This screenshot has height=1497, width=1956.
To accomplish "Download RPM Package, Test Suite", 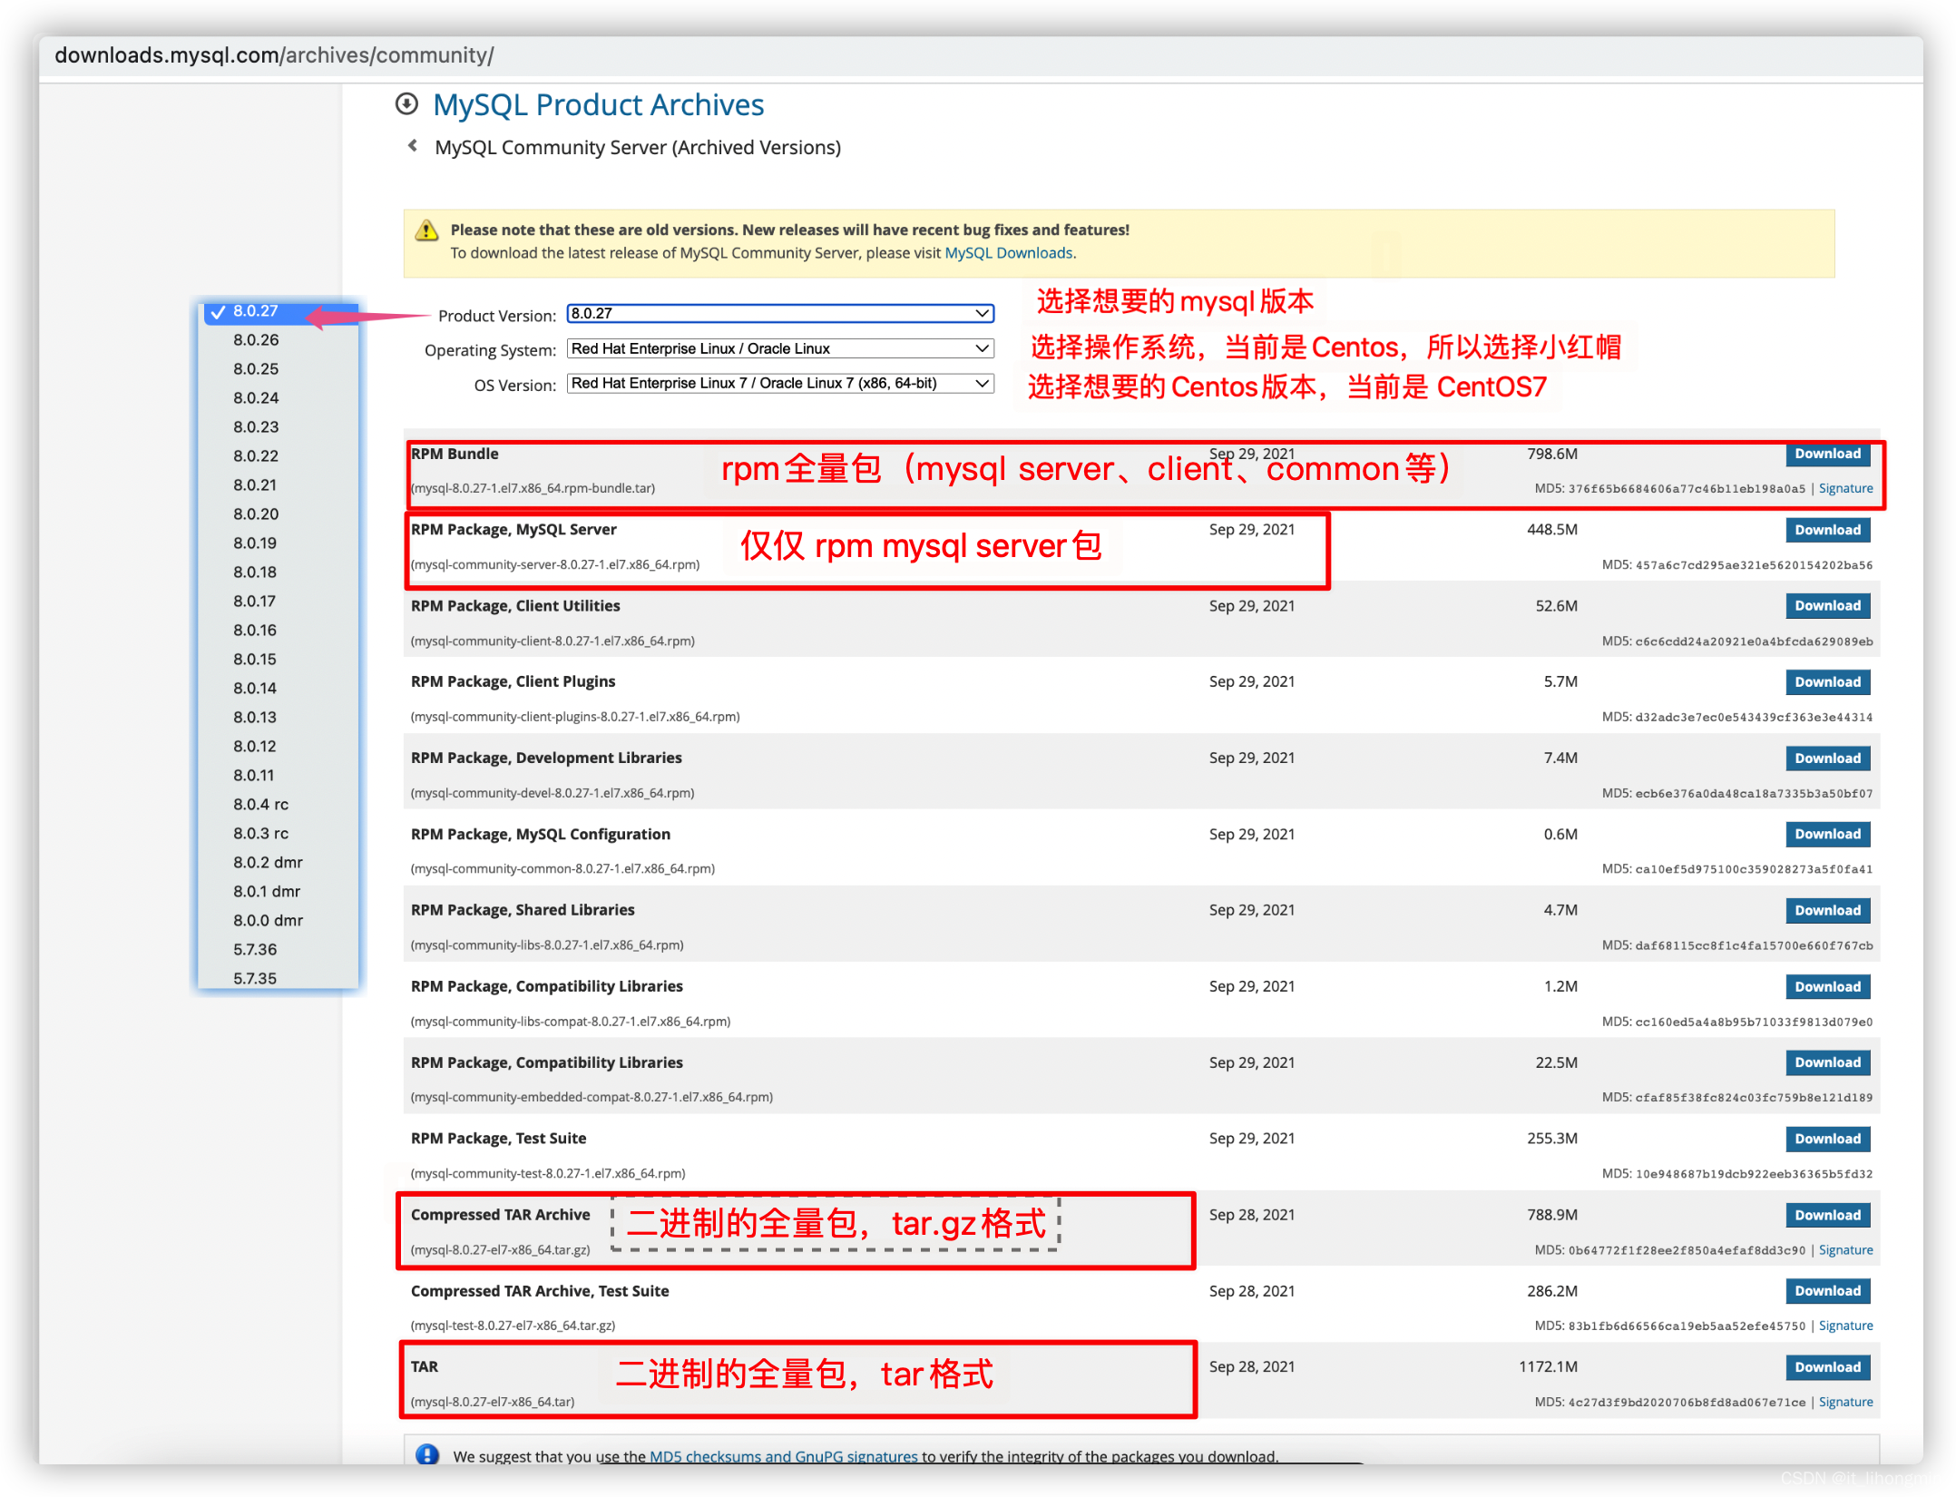I will (1827, 1139).
